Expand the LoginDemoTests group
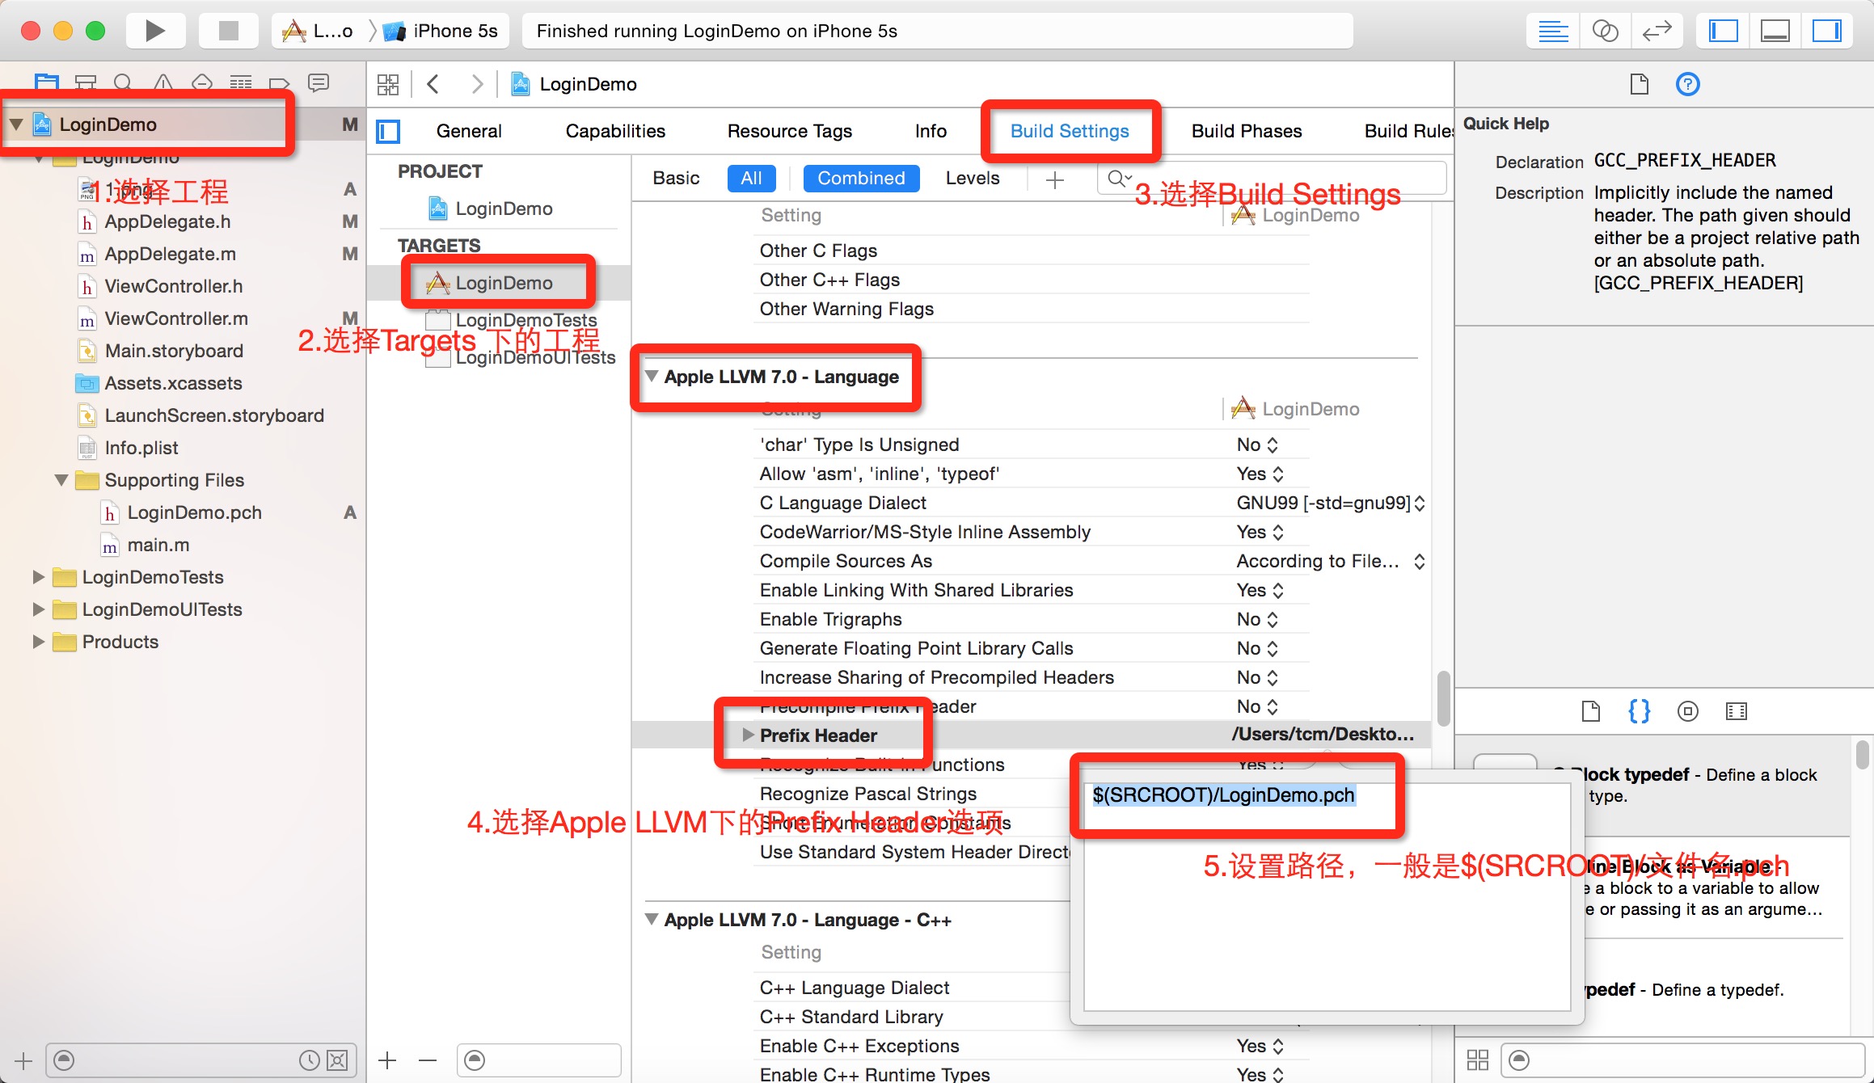The image size is (1874, 1083). [x=38, y=577]
